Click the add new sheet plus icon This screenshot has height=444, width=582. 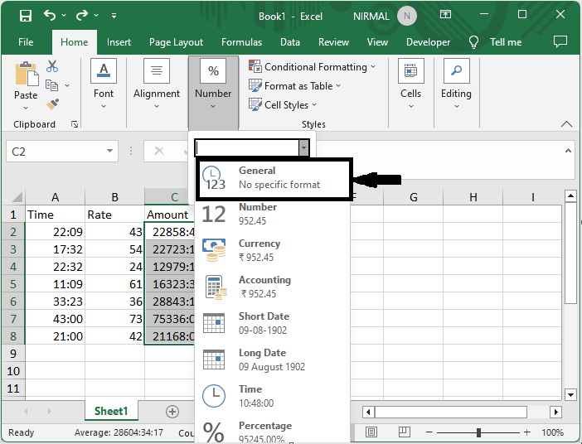click(172, 412)
